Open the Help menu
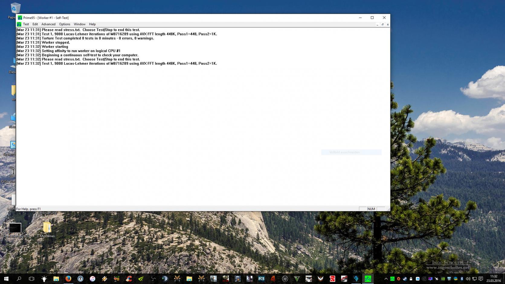This screenshot has height=284, width=505. click(x=92, y=24)
